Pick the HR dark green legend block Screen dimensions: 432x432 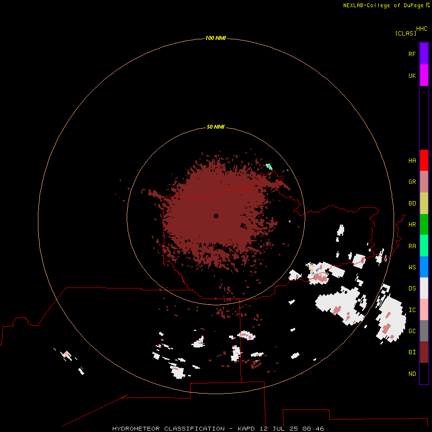pyautogui.click(x=424, y=225)
